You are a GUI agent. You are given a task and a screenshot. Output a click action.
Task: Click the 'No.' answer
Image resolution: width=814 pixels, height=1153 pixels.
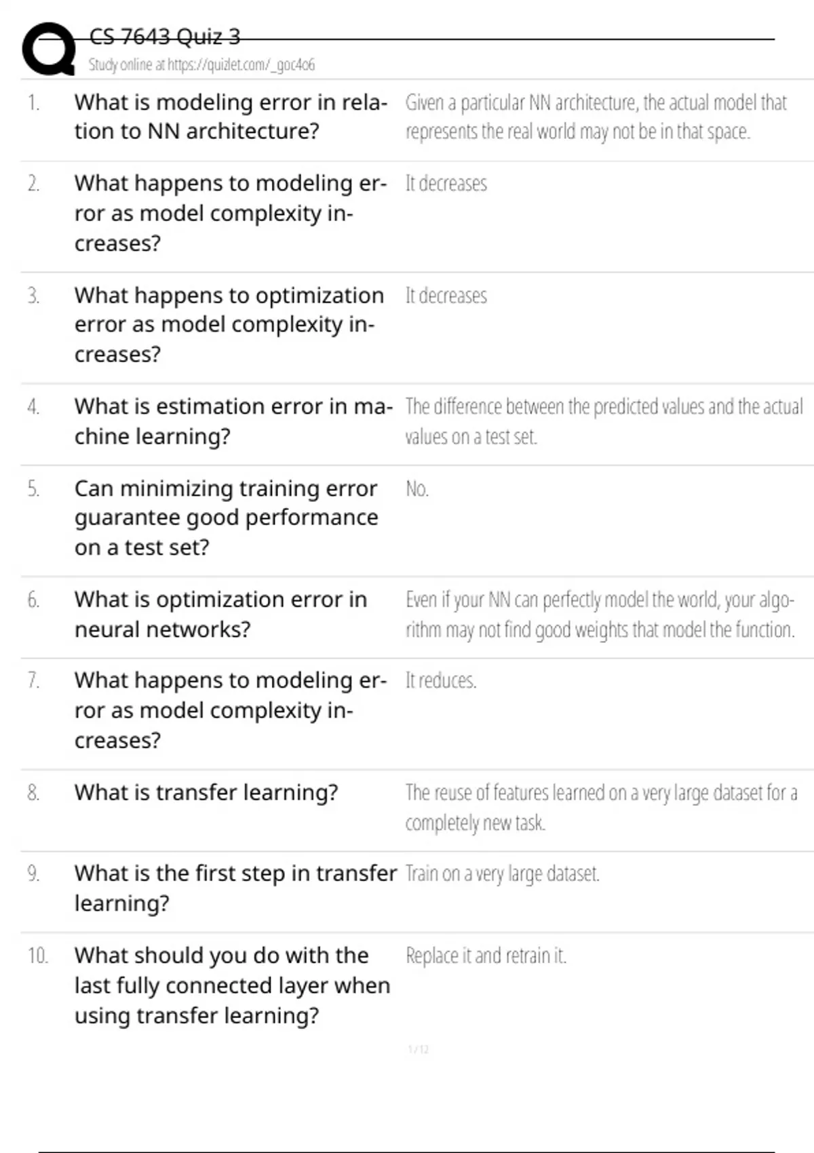(x=416, y=489)
